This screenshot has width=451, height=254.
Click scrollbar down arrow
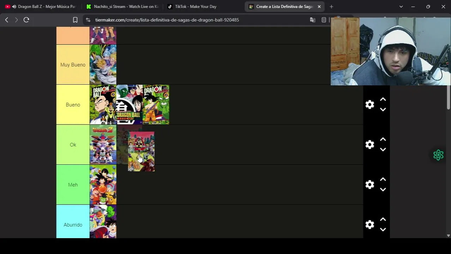(449, 236)
